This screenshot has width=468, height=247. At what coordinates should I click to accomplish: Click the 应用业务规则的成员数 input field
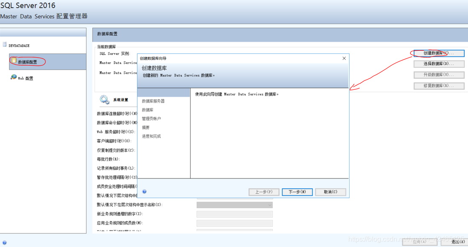click(x=234, y=223)
